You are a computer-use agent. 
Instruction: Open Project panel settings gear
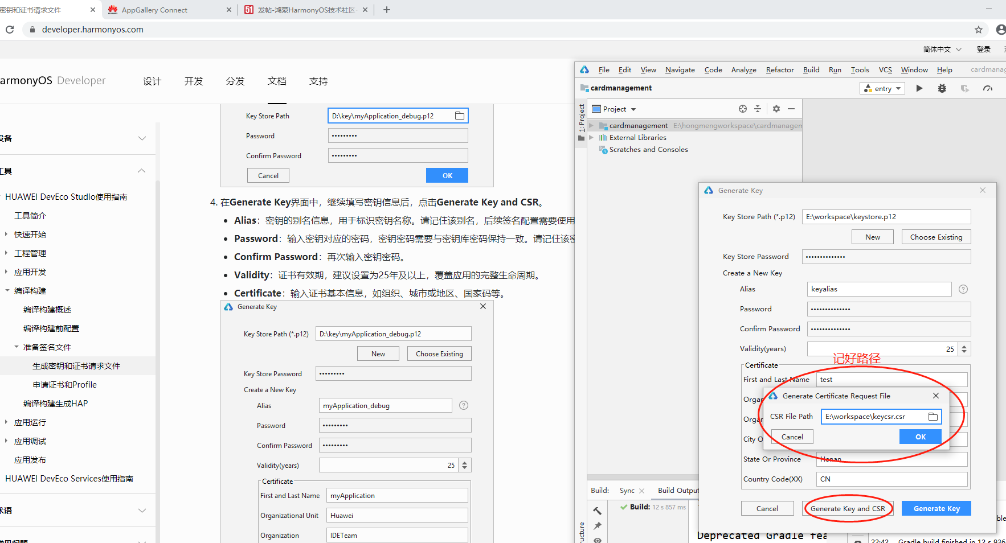click(x=776, y=109)
